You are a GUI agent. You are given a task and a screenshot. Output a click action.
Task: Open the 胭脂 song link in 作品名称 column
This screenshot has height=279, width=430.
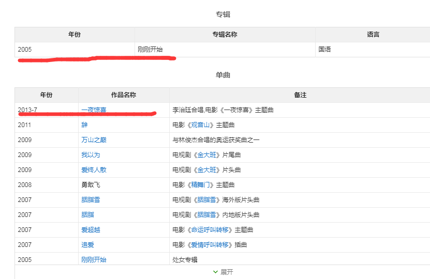[x=87, y=214]
